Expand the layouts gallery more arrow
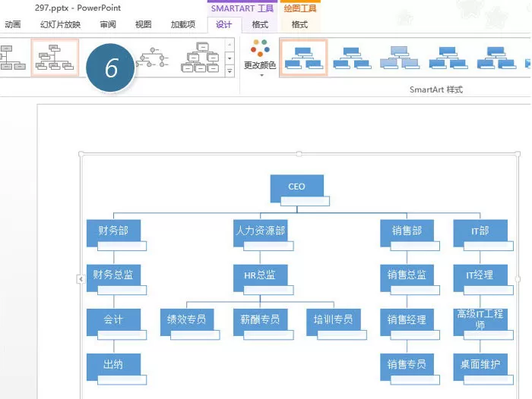Image resolution: width=532 pixels, height=399 pixels. (230, 71)
